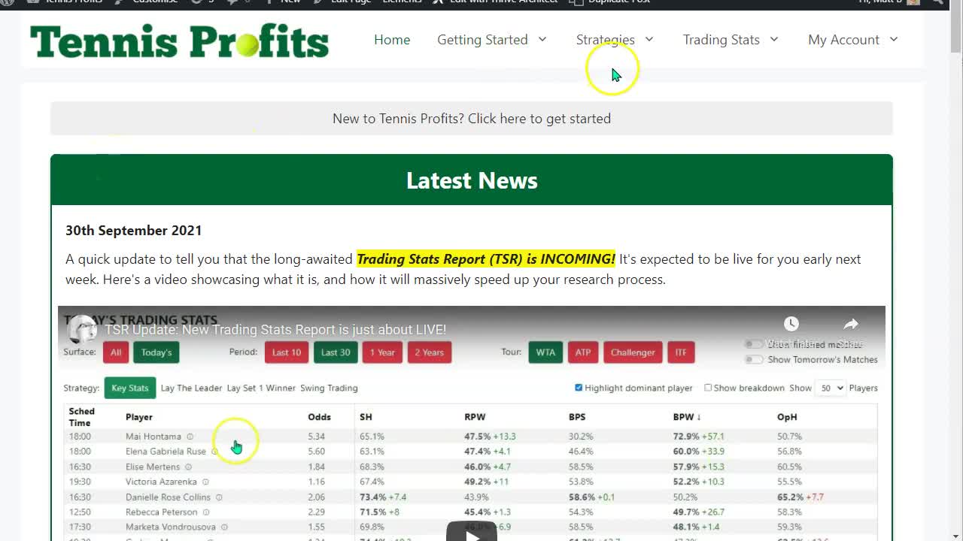The image size is (963, 541).
Task: Click the info icon next to Mai Hontama
Action: [x=190, y=437]
